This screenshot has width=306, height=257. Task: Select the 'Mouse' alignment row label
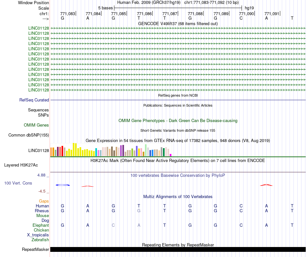43,216
